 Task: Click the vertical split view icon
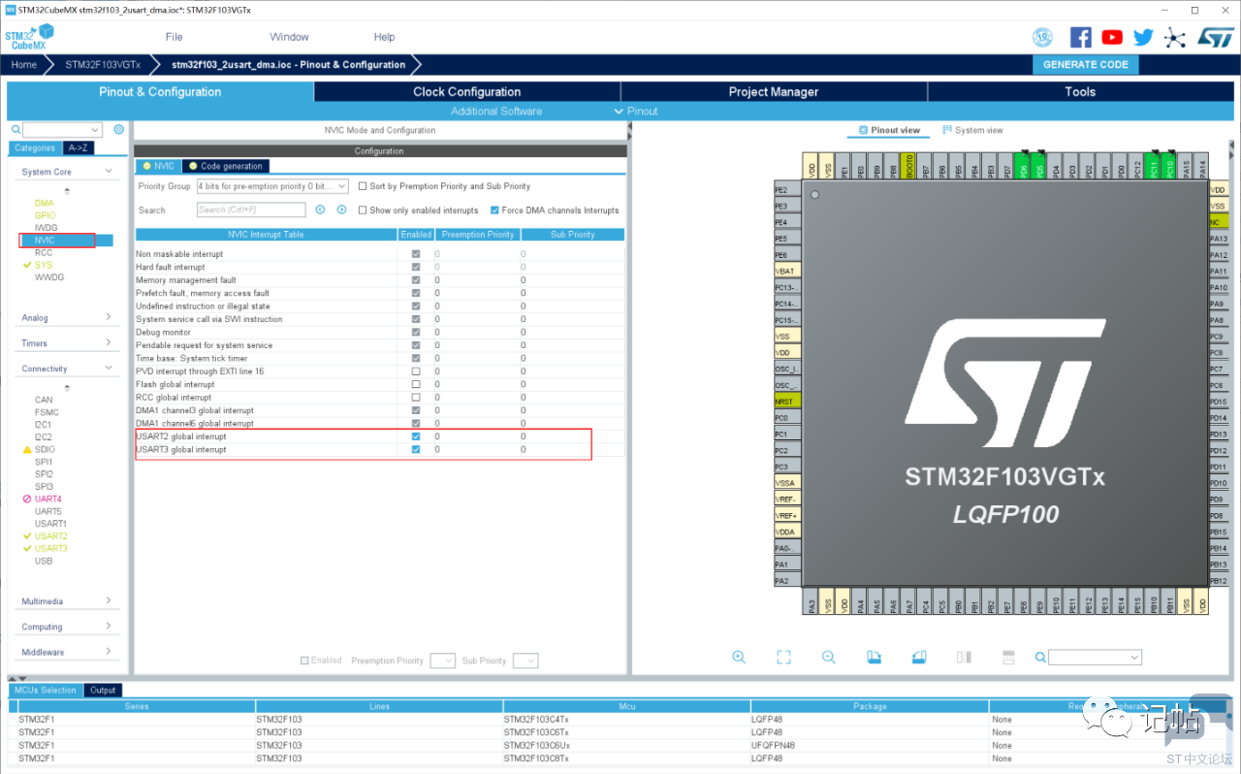coord(964,657)
